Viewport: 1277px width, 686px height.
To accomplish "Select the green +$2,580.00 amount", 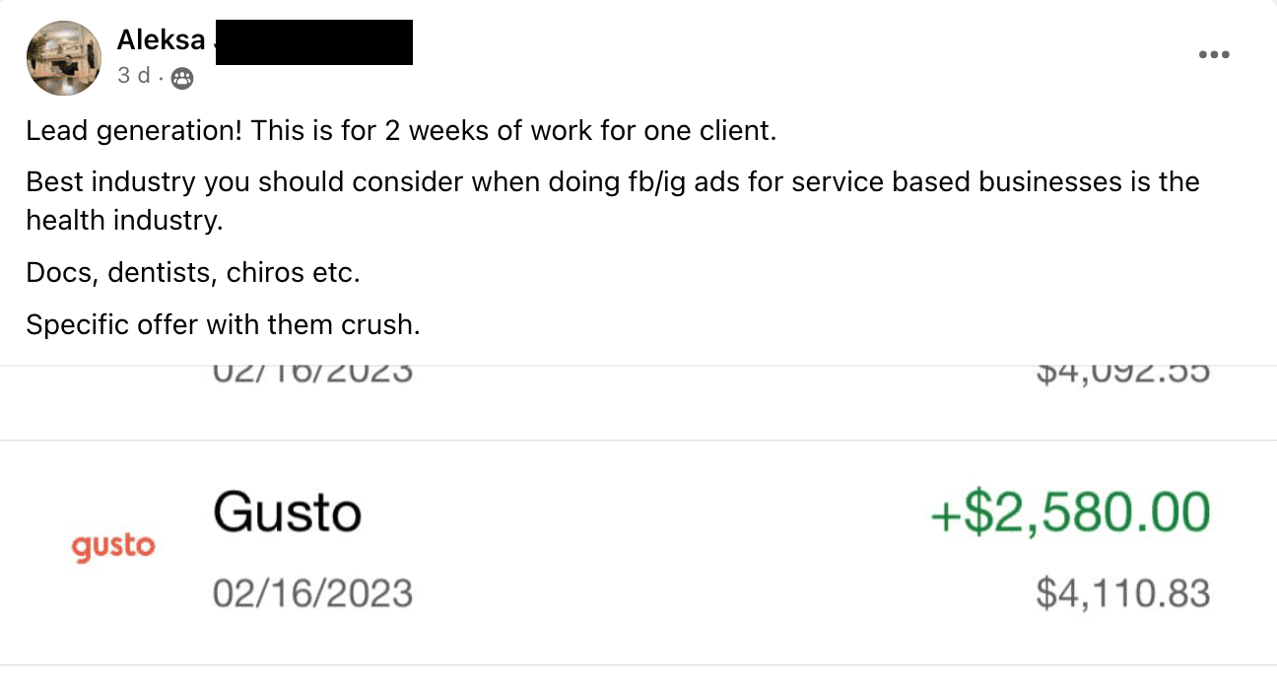I will (x=1070, y=513).
